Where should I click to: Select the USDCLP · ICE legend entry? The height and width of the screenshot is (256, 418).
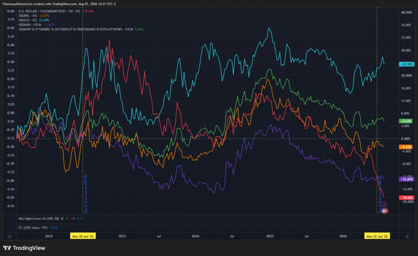[28, 20]
